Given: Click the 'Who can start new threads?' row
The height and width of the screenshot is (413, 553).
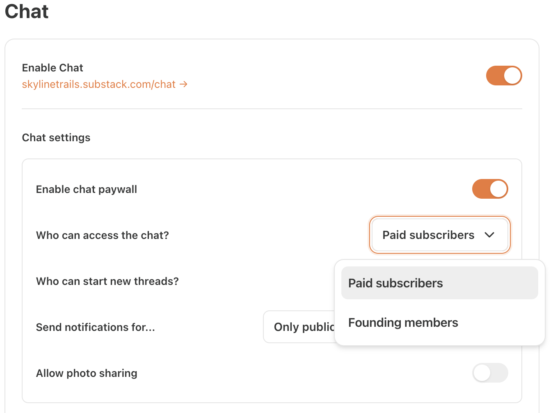Looking at the screenshot, I should coord(107,281).
